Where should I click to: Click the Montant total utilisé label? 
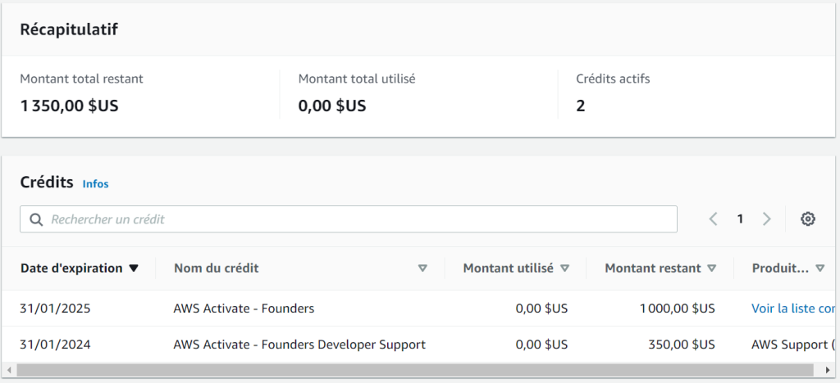tap(357, 79)
